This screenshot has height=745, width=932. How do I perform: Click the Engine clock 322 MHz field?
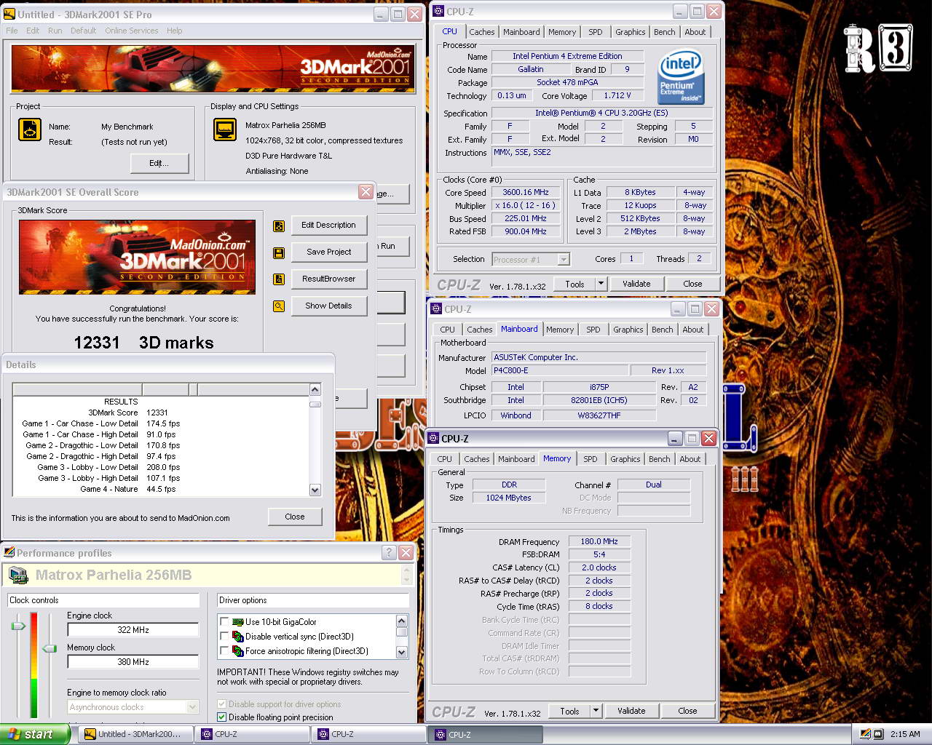click(x=133, y=630)
